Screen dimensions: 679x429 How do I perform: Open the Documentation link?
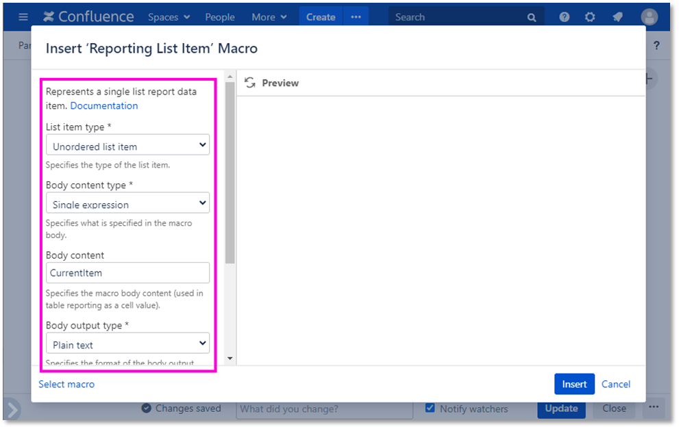coord(104,105)
